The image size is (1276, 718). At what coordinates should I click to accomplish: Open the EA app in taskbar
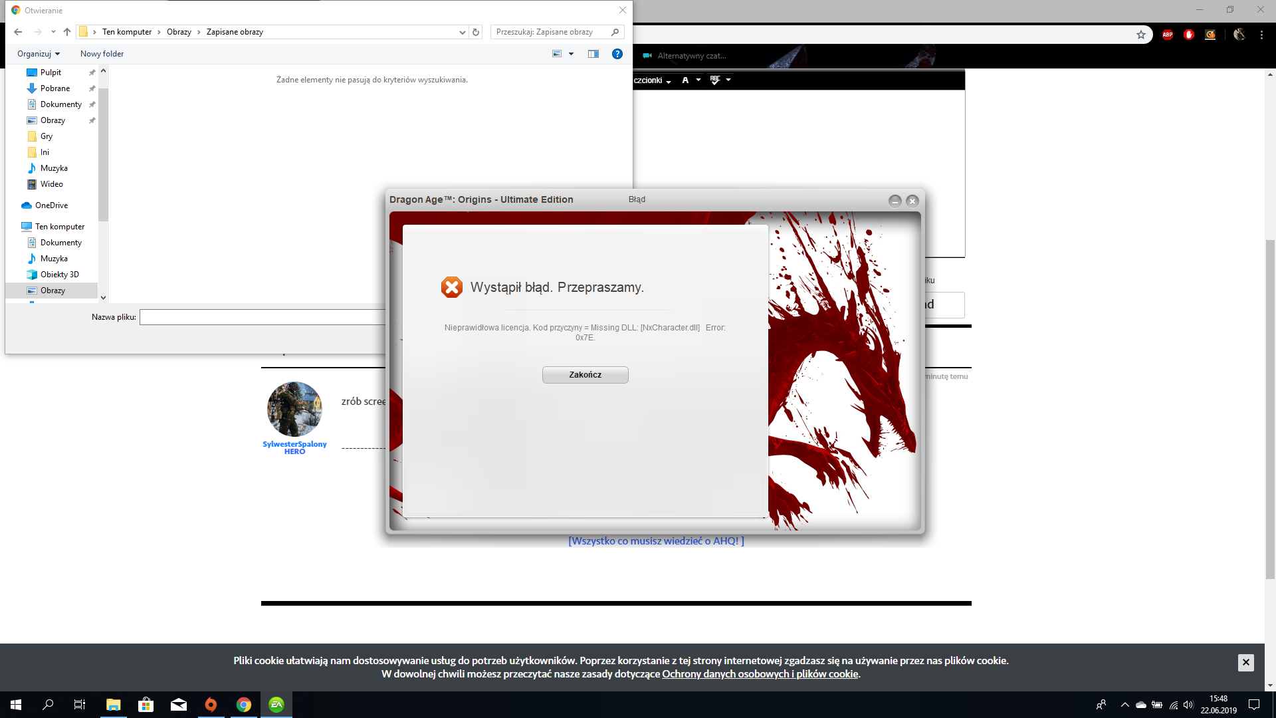[276, 705]
